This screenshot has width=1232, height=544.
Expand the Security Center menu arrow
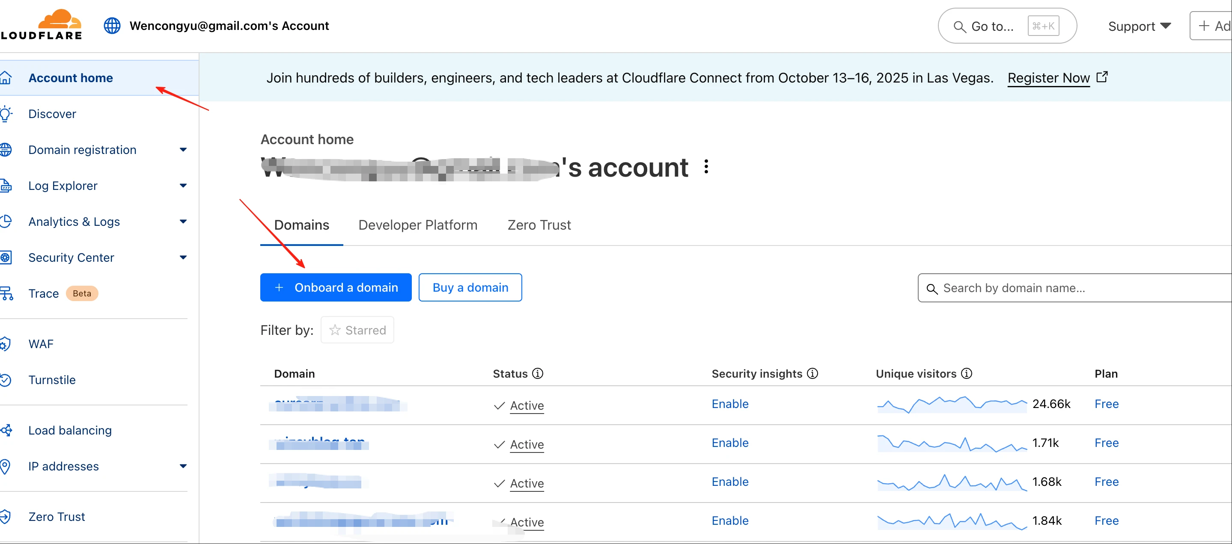(x=183, y=258)
